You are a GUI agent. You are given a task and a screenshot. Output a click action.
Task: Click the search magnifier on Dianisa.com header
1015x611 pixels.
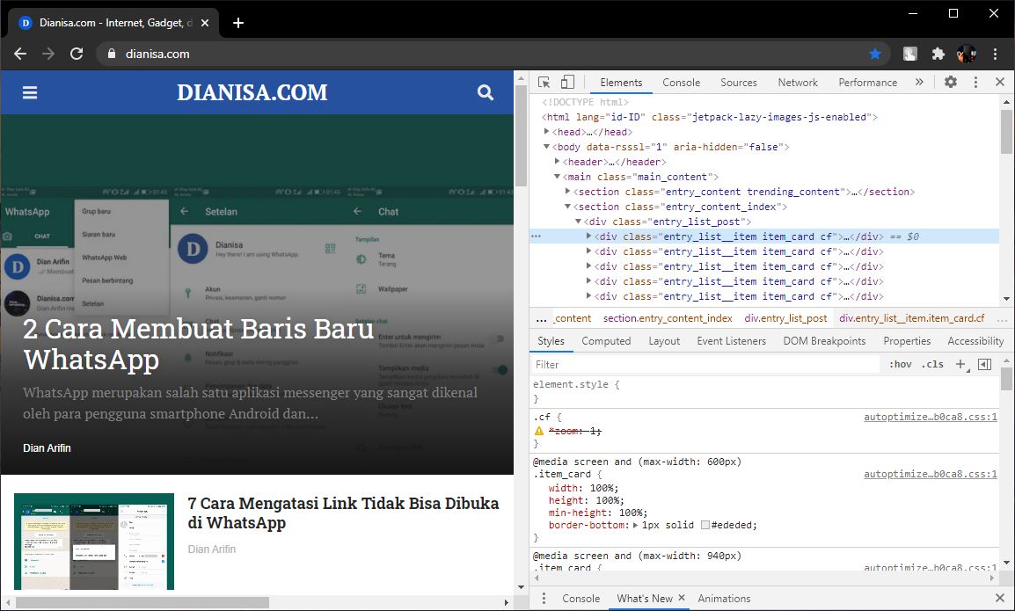485,91
